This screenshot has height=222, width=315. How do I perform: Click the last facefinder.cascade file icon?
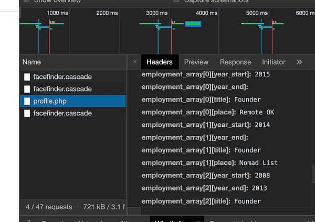[x=27, y=113]
